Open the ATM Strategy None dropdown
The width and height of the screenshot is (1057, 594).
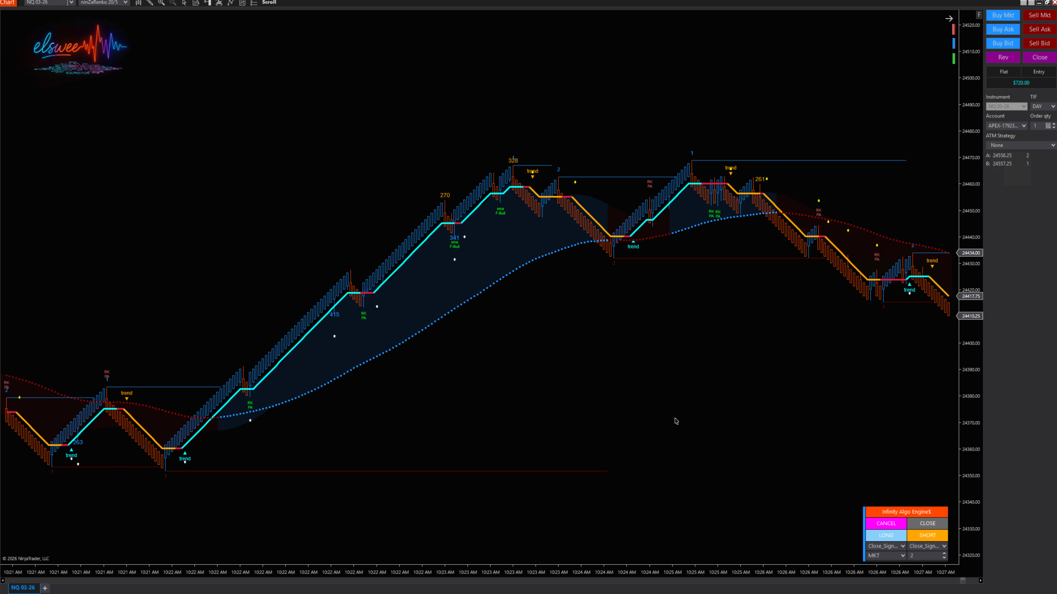click(x=1020, y=145)
